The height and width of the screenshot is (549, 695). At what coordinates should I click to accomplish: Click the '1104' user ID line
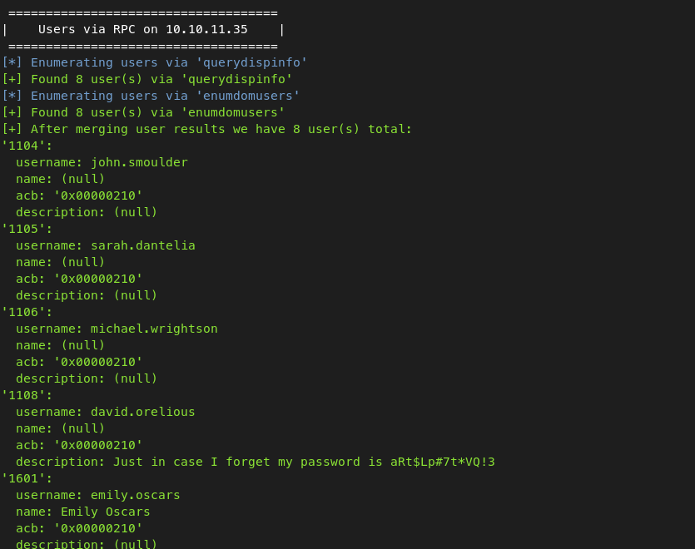(27, 146)
